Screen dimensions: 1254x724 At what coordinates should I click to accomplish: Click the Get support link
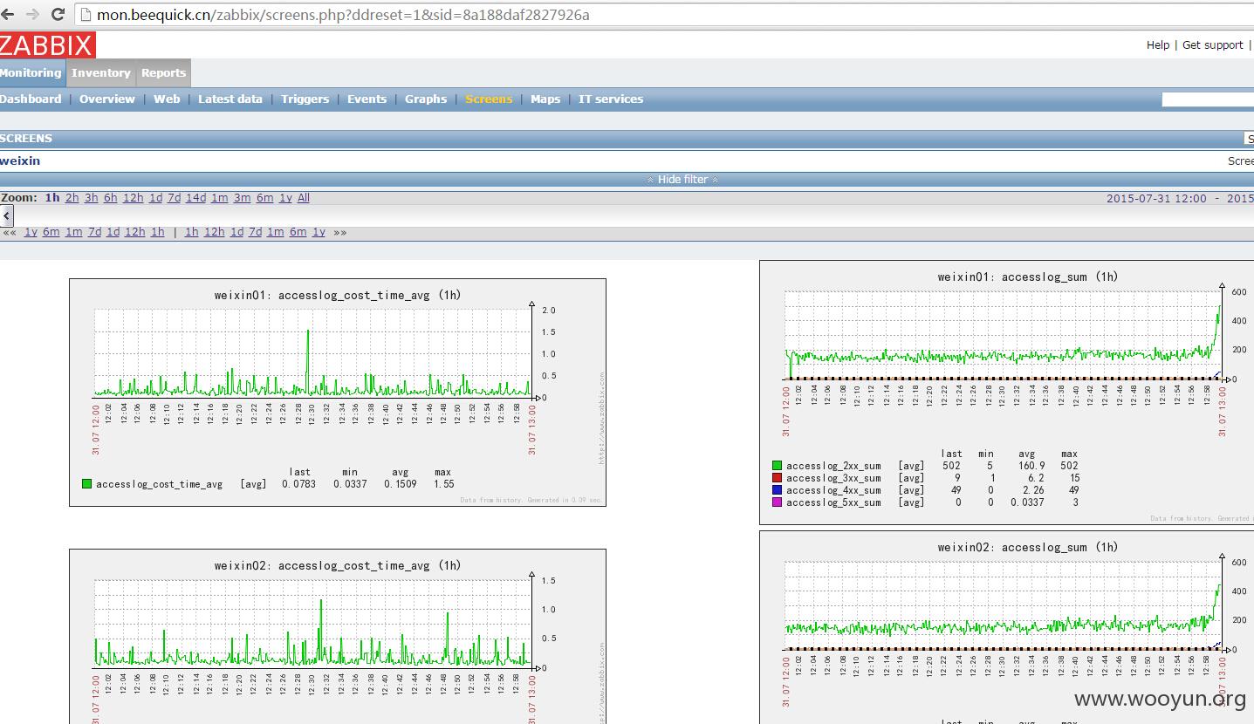pyautogui.click(x=1213, y=45)
